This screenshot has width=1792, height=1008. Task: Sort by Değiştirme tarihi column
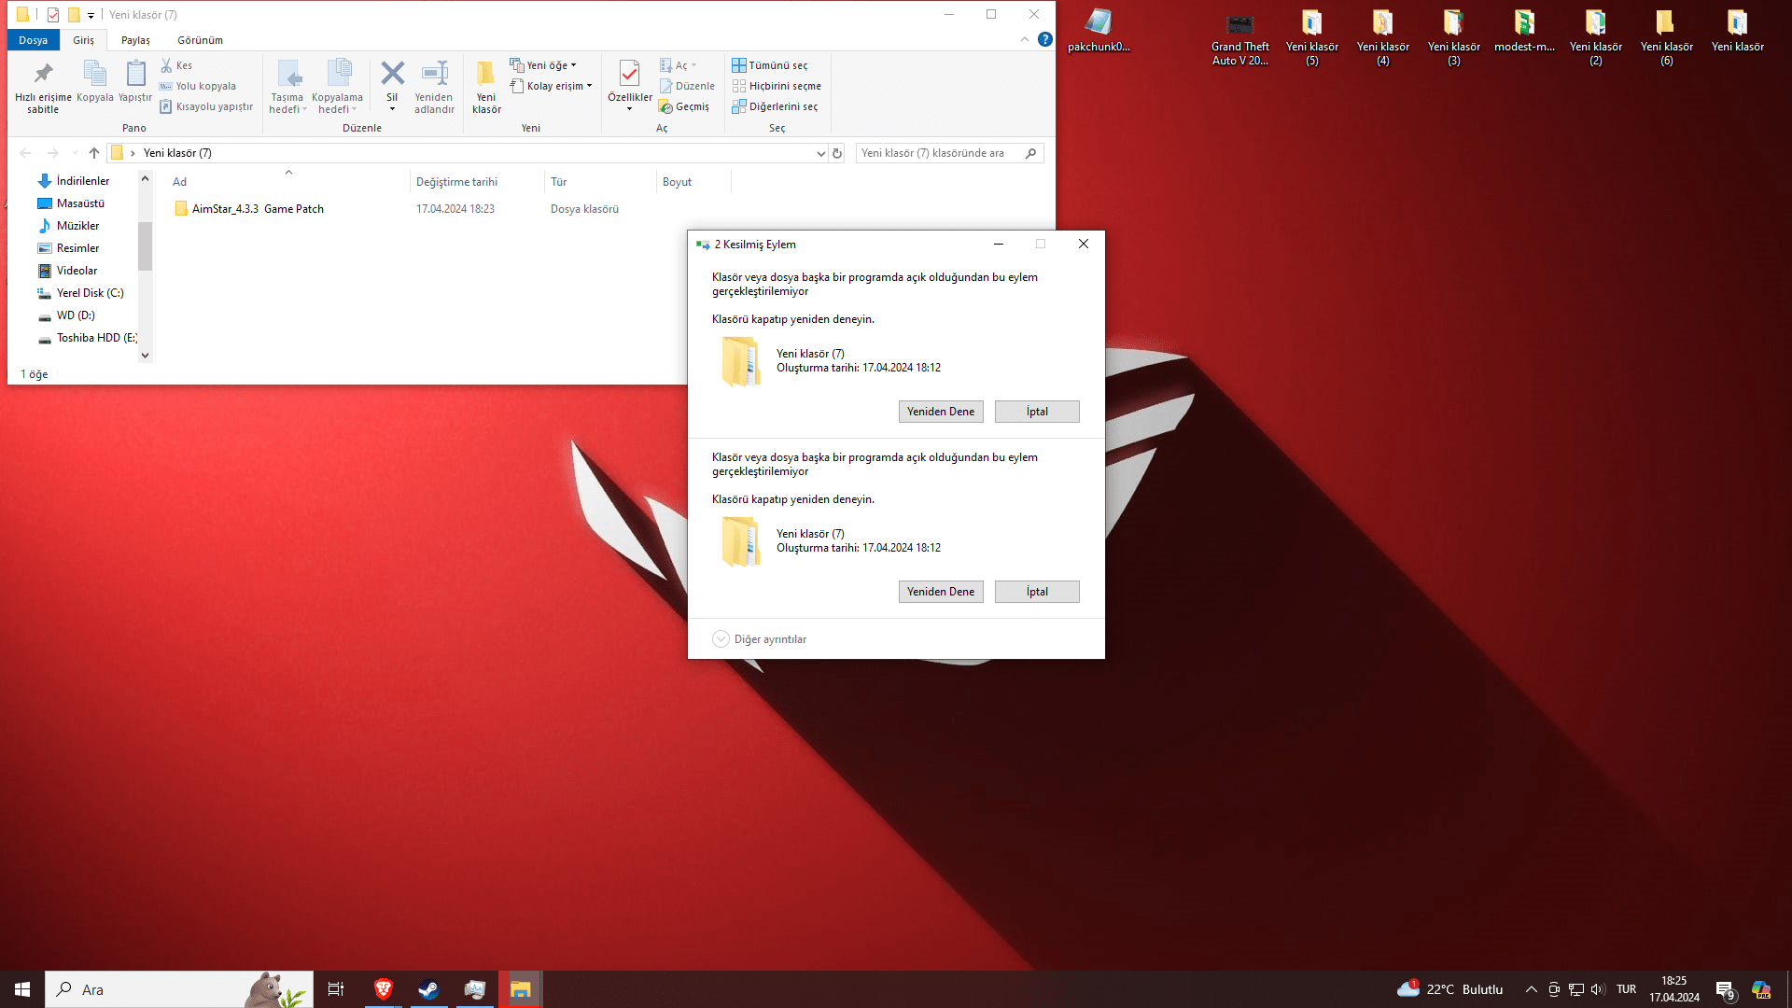[476, 182]
